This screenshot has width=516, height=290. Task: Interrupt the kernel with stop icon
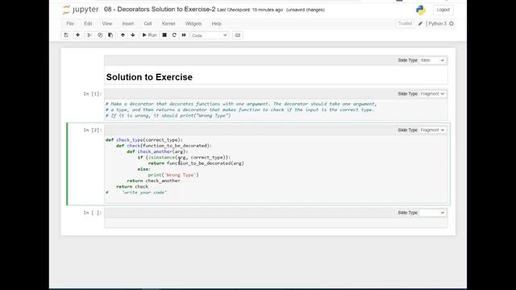[164, 35]
